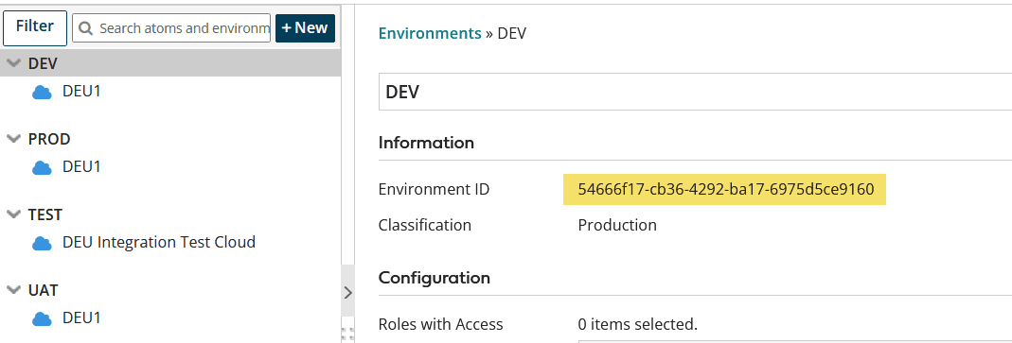Select the TEST environment row

coord(170,214)
